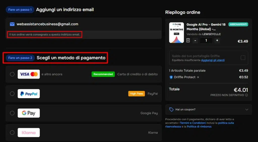Decrease quantity with the minus button
This screenshot has height=142, width=258.
pyautogui.click(x=195, y=40)
